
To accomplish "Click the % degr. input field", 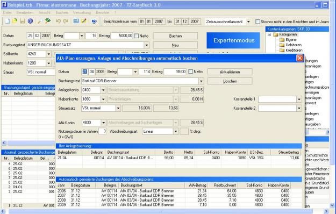I will click(x=184, y=131).
